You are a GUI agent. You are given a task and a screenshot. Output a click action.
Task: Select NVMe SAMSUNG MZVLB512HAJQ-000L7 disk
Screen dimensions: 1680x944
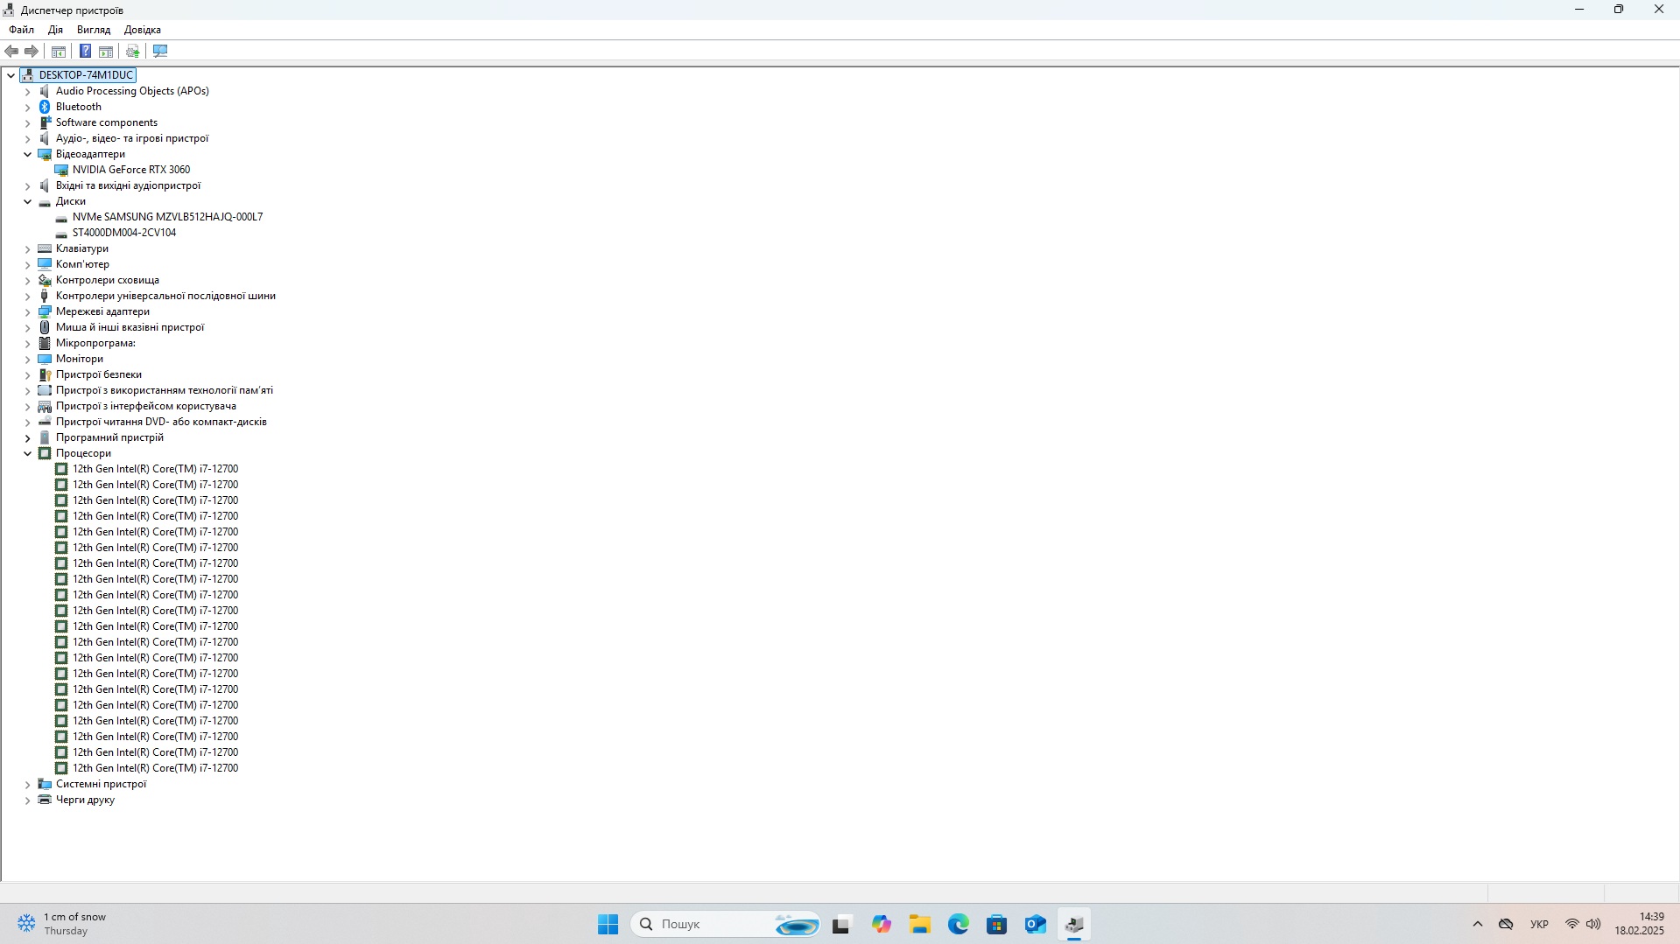167,217
